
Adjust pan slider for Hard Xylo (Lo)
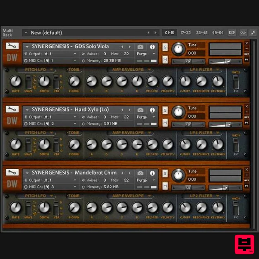(x=188, y=125)
